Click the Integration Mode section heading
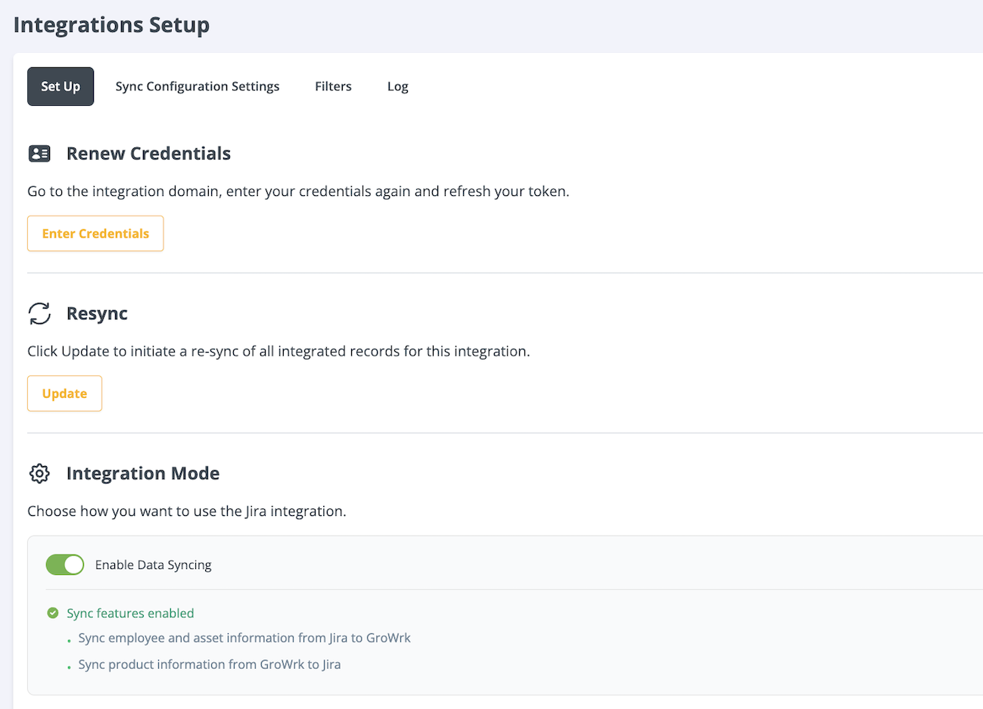This screenshot has height=709, width=983. coord(143,473)
